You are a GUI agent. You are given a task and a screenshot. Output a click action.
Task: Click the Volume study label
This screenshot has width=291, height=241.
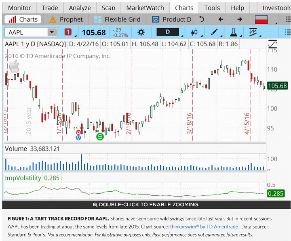[x=16, y=149]
